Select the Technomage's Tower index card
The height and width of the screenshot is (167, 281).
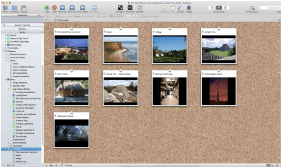point(219,88)
